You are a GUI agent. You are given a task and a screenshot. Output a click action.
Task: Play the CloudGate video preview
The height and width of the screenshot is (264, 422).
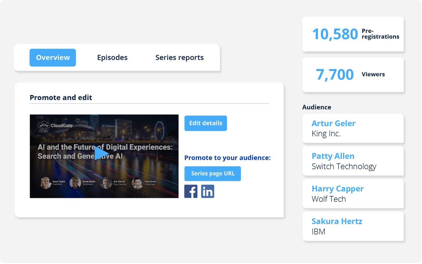[x=101, y=153]
